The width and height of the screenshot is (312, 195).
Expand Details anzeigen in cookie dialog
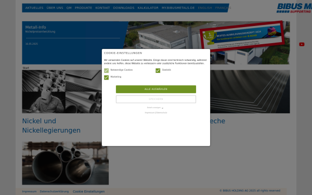(155, 108)
